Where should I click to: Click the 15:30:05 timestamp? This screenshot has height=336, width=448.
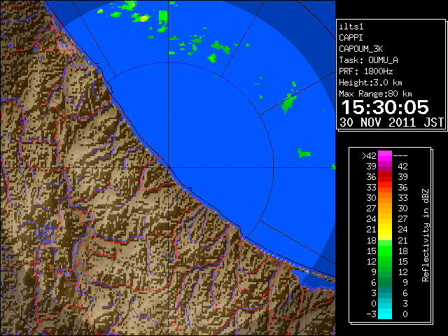pos(385,108)
